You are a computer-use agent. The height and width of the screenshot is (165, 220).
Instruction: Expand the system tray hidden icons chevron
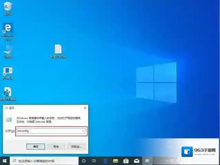167,161
